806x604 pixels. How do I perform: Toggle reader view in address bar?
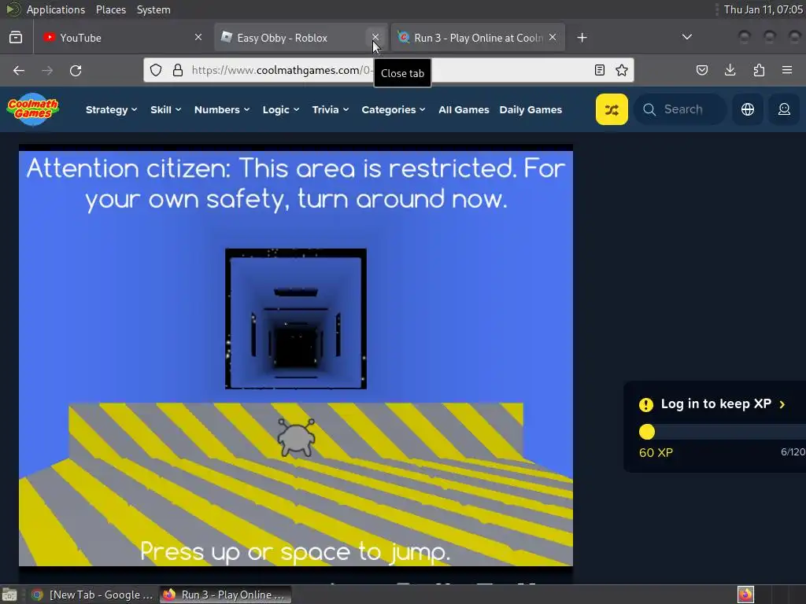[x=599, y=70]
